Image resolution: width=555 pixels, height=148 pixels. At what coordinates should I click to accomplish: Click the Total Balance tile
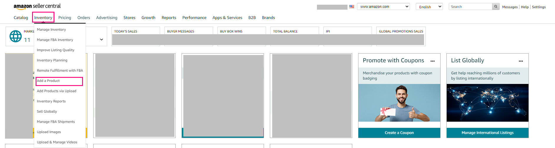click(x=295, y=36)
